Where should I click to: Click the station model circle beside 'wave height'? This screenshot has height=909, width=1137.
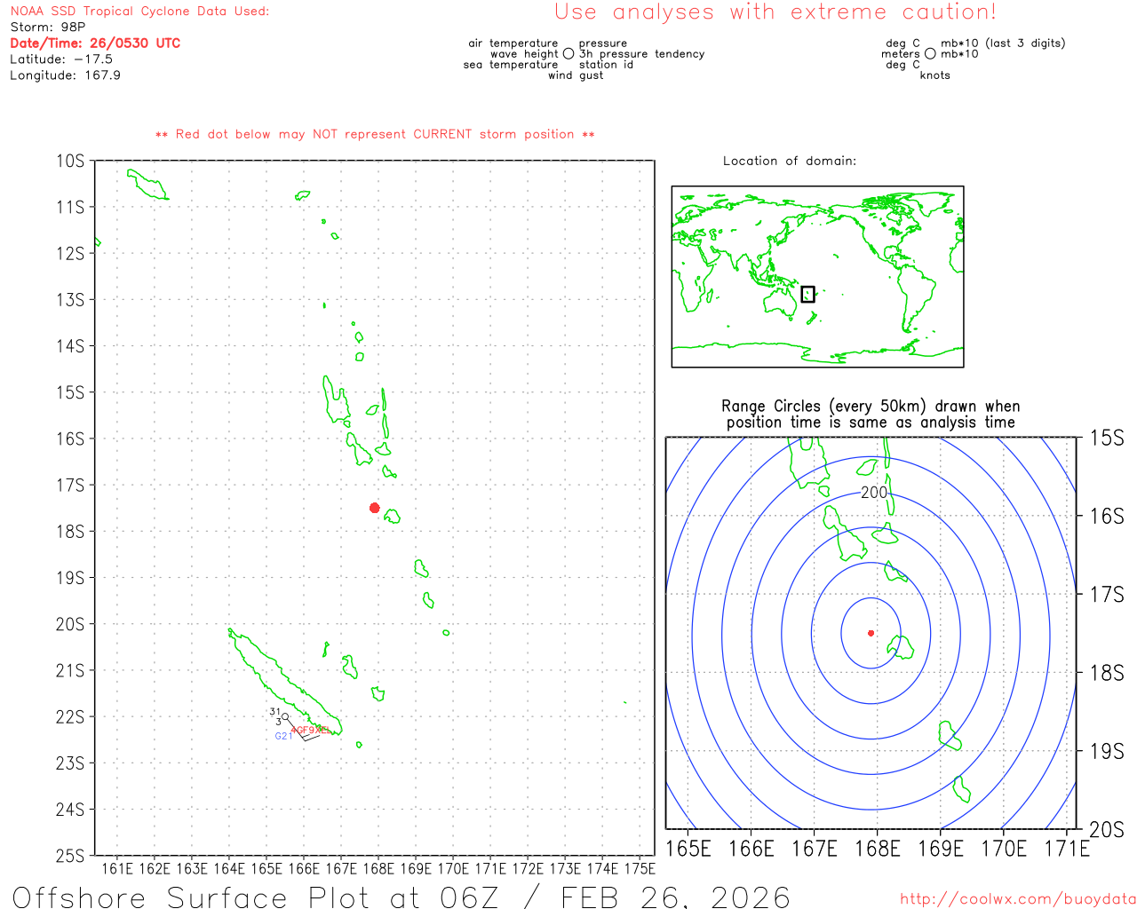click(x=568, y=54)
